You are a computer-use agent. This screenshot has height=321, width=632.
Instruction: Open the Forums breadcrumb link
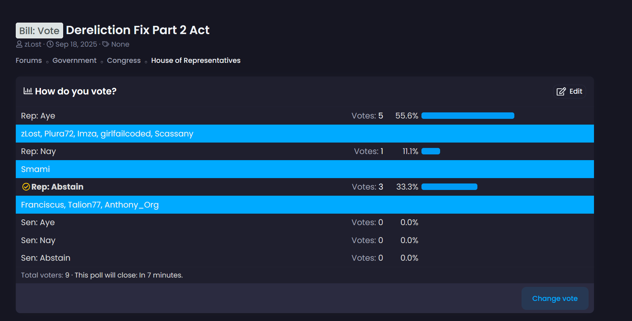[29, 60]
